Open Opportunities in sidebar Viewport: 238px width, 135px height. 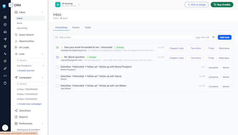tap(26, 41)
